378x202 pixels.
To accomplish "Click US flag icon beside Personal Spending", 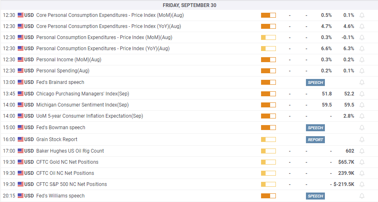I will coord(21,71).
